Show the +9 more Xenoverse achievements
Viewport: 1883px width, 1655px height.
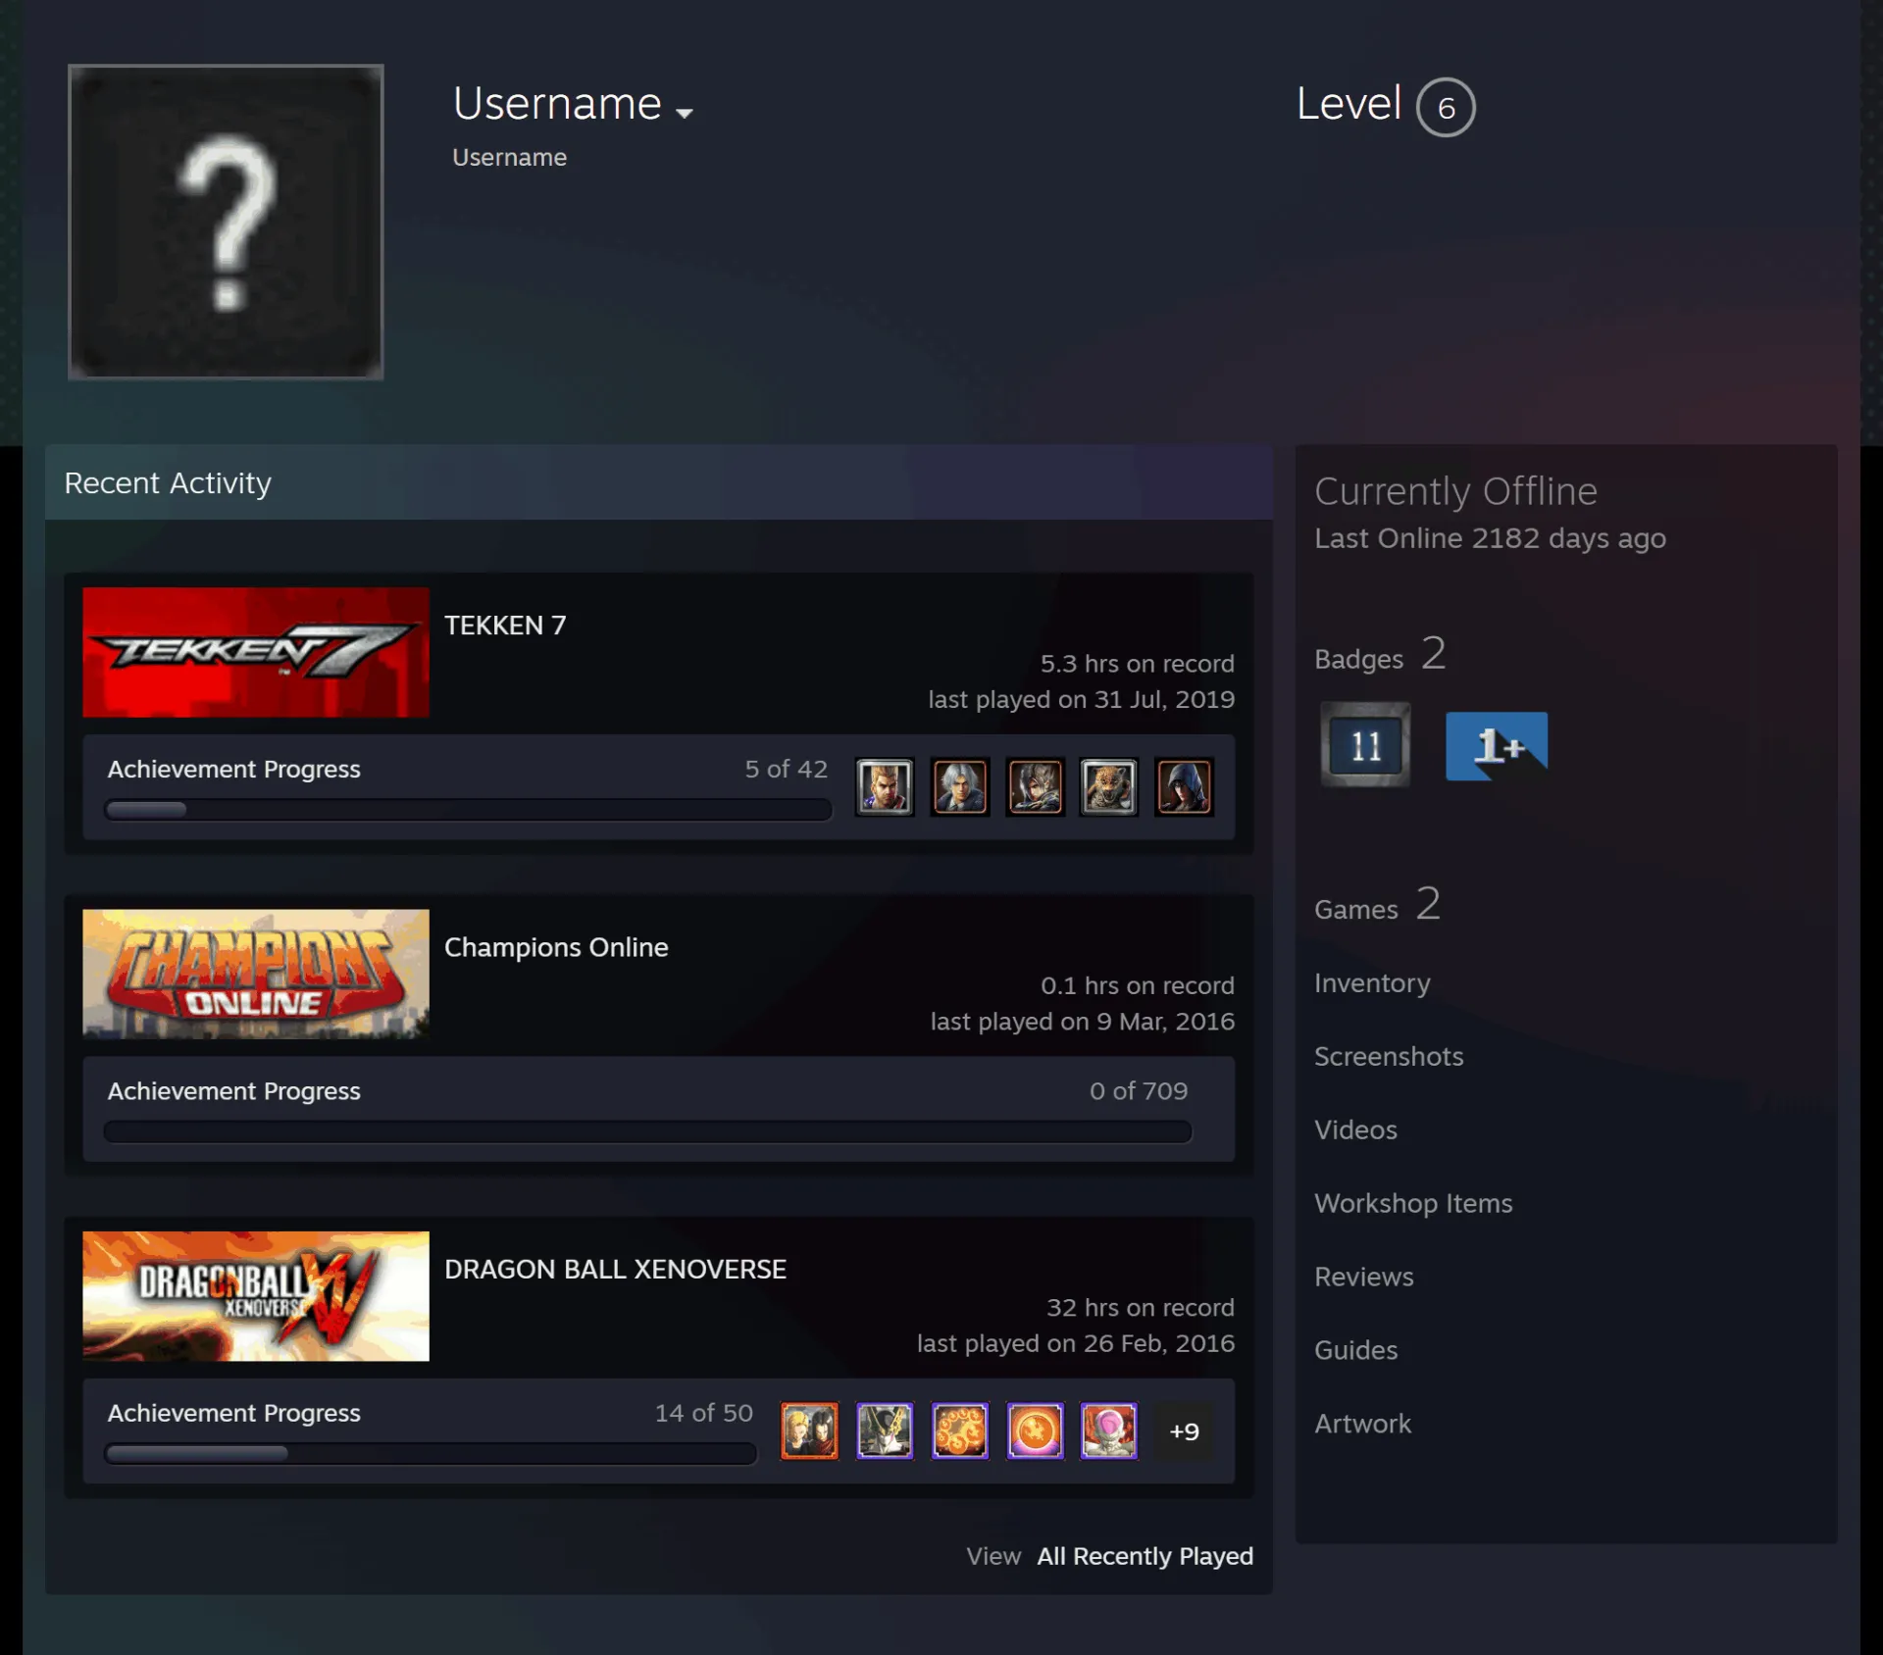pos(1184,1431)
